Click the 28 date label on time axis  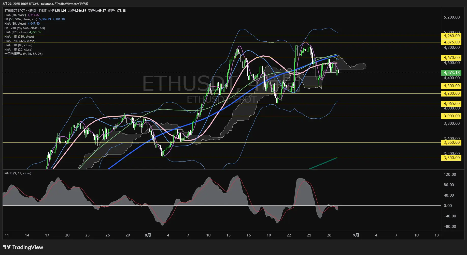[329, 235]
